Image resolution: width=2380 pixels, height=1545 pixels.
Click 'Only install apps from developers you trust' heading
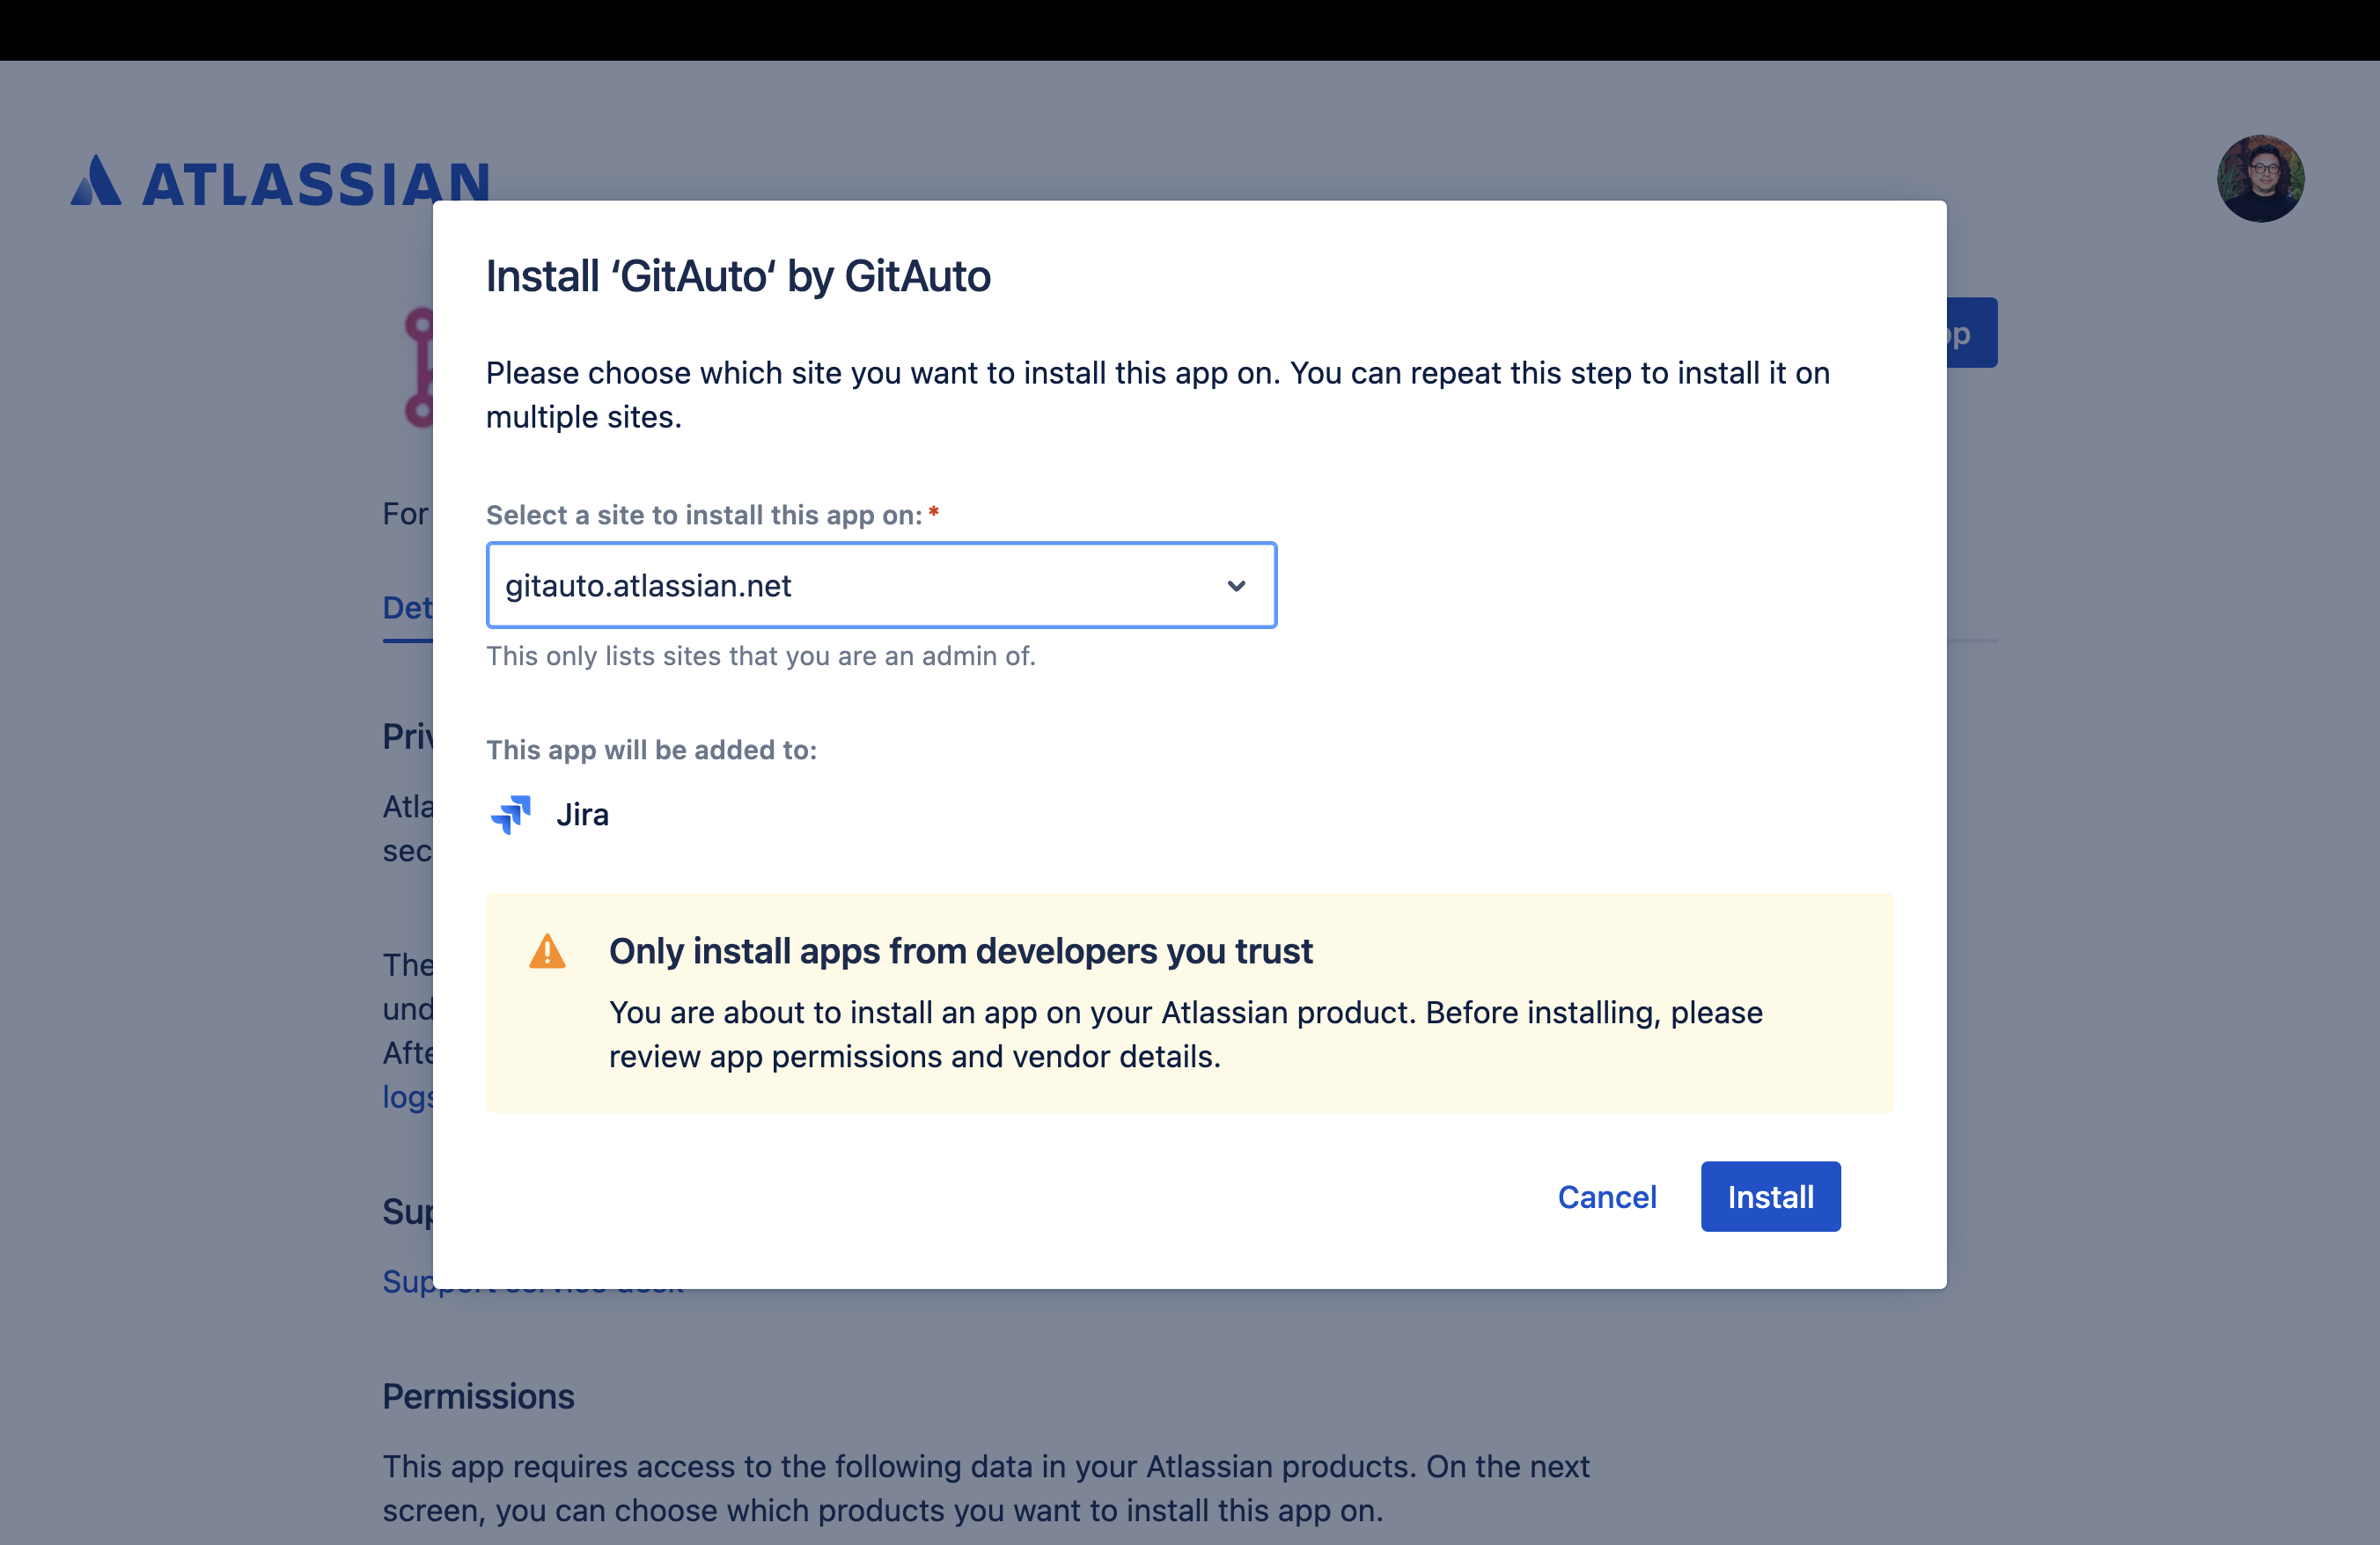click(x=960, y=950)
